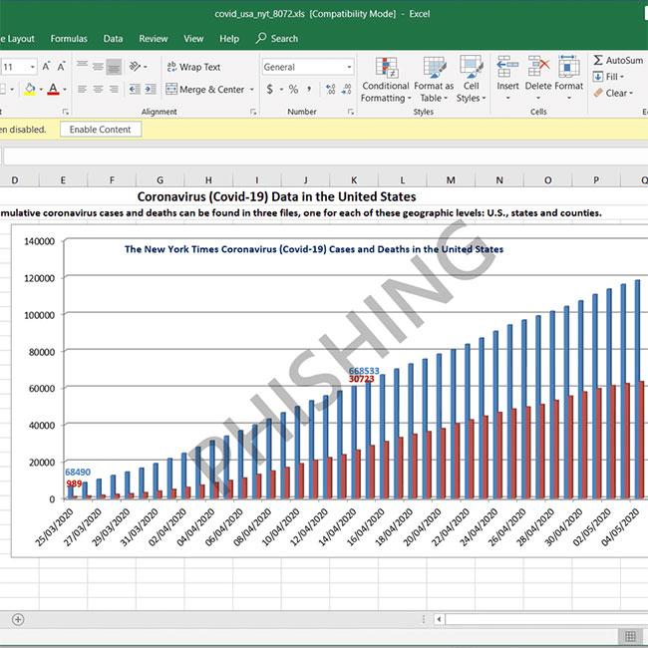Expand the accounting format dropdown arrow
648x648 pixels.
click(x=281, y=90)
